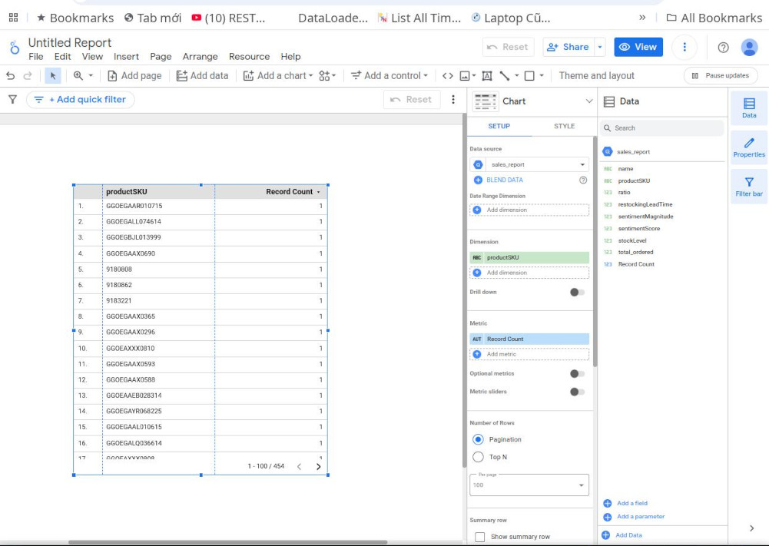
Task: Insert a text box
Action: 487,75
